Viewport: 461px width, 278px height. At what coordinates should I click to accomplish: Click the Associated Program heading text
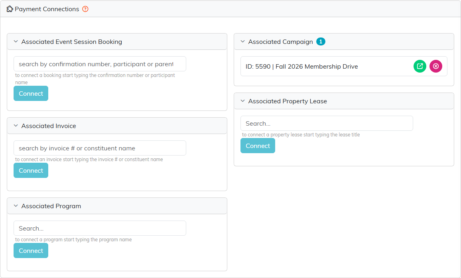coord(51,206)
